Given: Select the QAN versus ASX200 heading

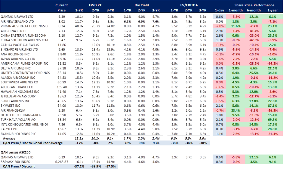Looking at the screenshot, I should pyautogui.click(x=16, y=153).
